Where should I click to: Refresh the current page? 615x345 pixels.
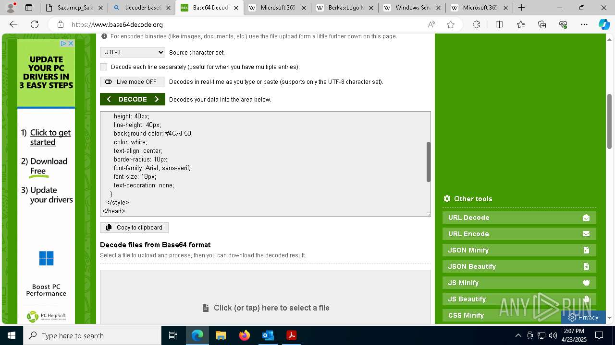click(35, 24)
